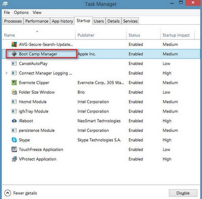The image size is (202, 199).
Task: Select the VProtect Application icon
Action: pyautogui.click(x=14, y=159)
